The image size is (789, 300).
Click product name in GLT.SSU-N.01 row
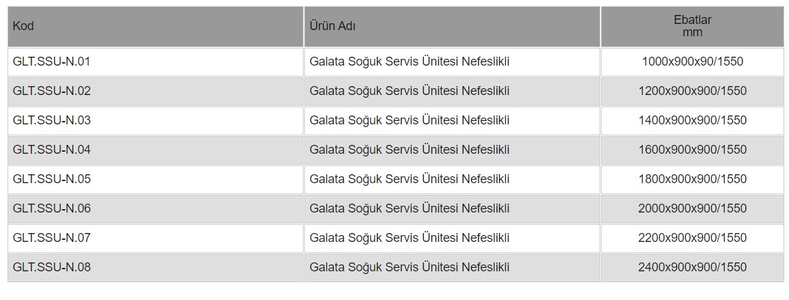click(x=409, y=62)
